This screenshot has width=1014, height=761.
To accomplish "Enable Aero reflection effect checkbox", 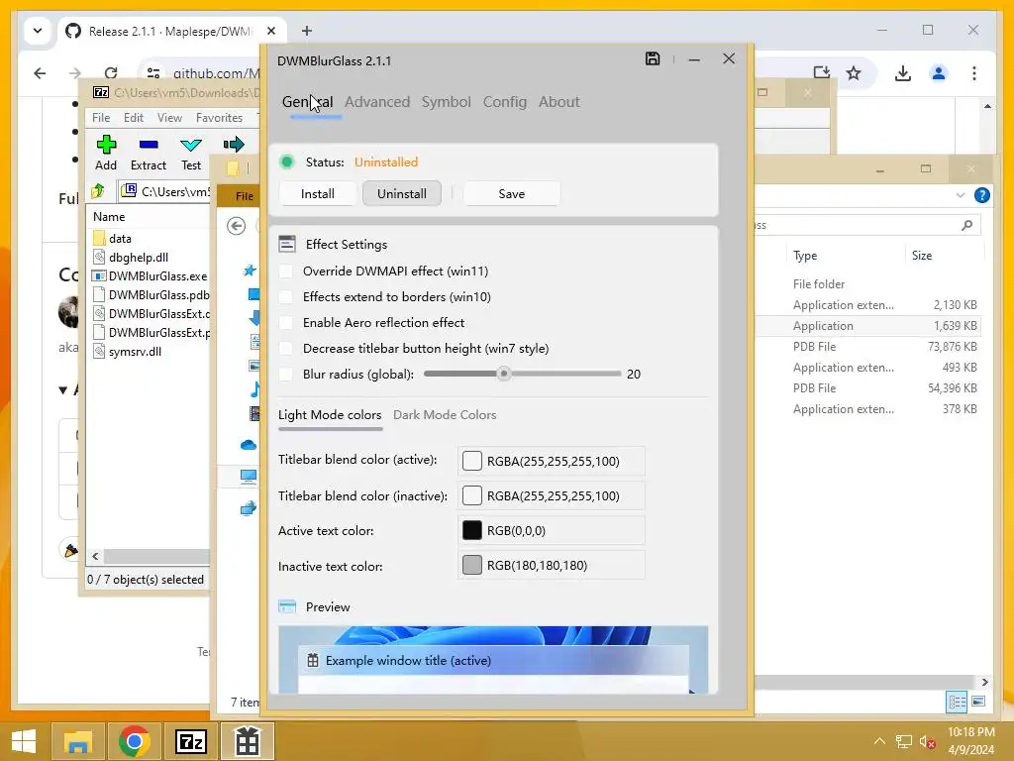I will click(286, 322).
